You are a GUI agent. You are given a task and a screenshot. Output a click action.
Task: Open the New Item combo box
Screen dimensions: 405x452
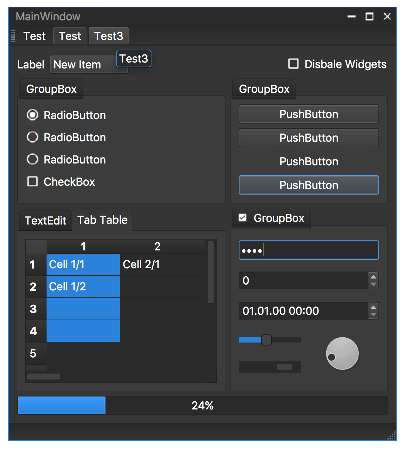pyautogui.click(x=89, y=65)
